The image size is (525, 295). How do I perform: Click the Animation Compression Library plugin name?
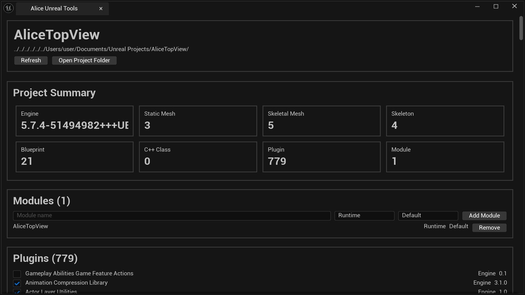pos(66,283)
